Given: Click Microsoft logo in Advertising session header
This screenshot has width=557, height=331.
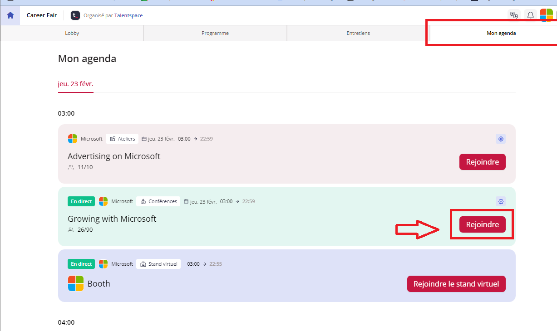Looking at the screenshot, I should click(73, 139).
